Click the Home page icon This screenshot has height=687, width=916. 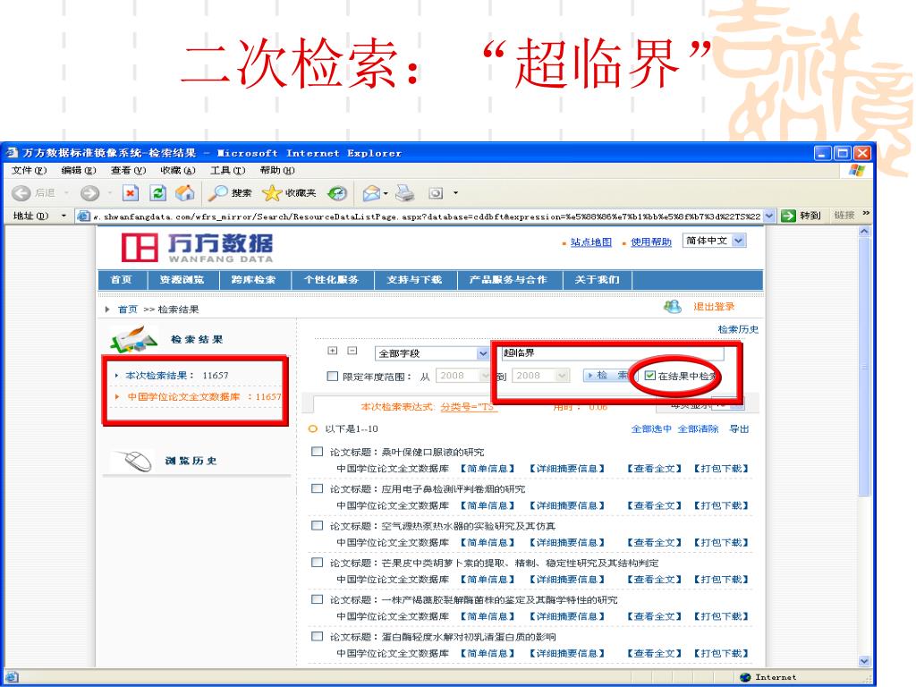(x=185, y=193)
